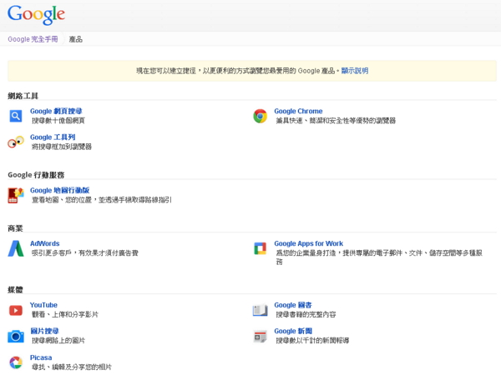Click the Picasa pinwheel icon

[16, 362]
